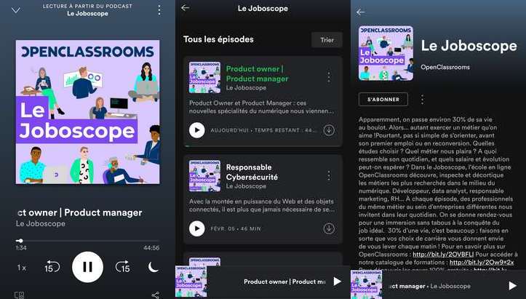Open the Product owner | Product manager episode

[257, 73]
